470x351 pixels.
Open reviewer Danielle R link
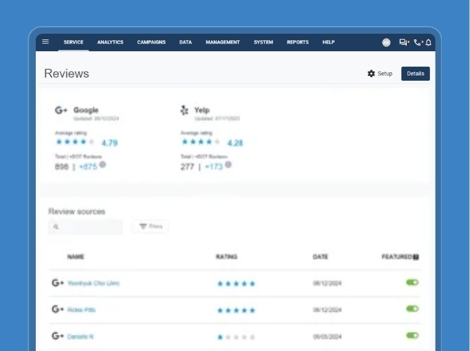[x=81, y=337]
